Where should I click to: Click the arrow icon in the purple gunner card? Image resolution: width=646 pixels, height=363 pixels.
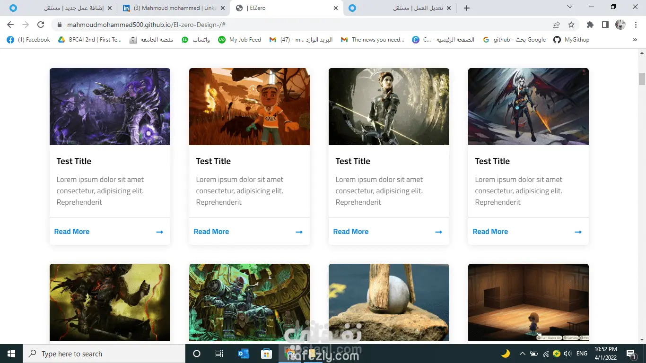point(159,232)
